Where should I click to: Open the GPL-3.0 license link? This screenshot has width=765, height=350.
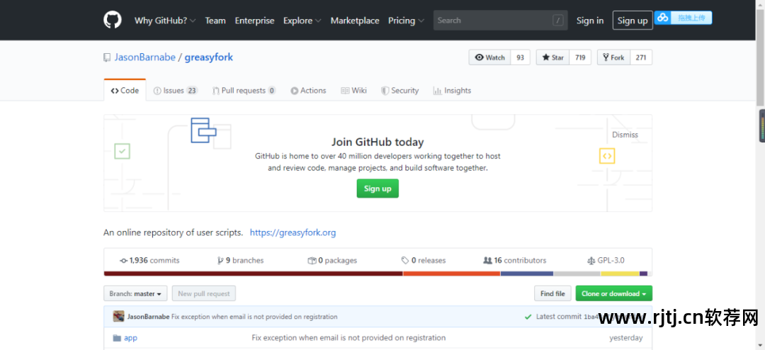606,260
